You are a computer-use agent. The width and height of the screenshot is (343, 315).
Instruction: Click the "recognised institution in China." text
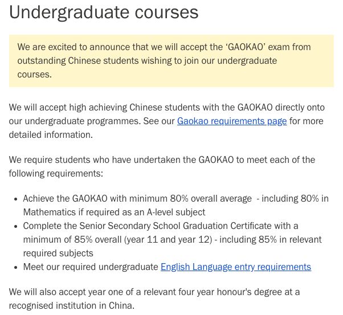click(x=71, y=306)
